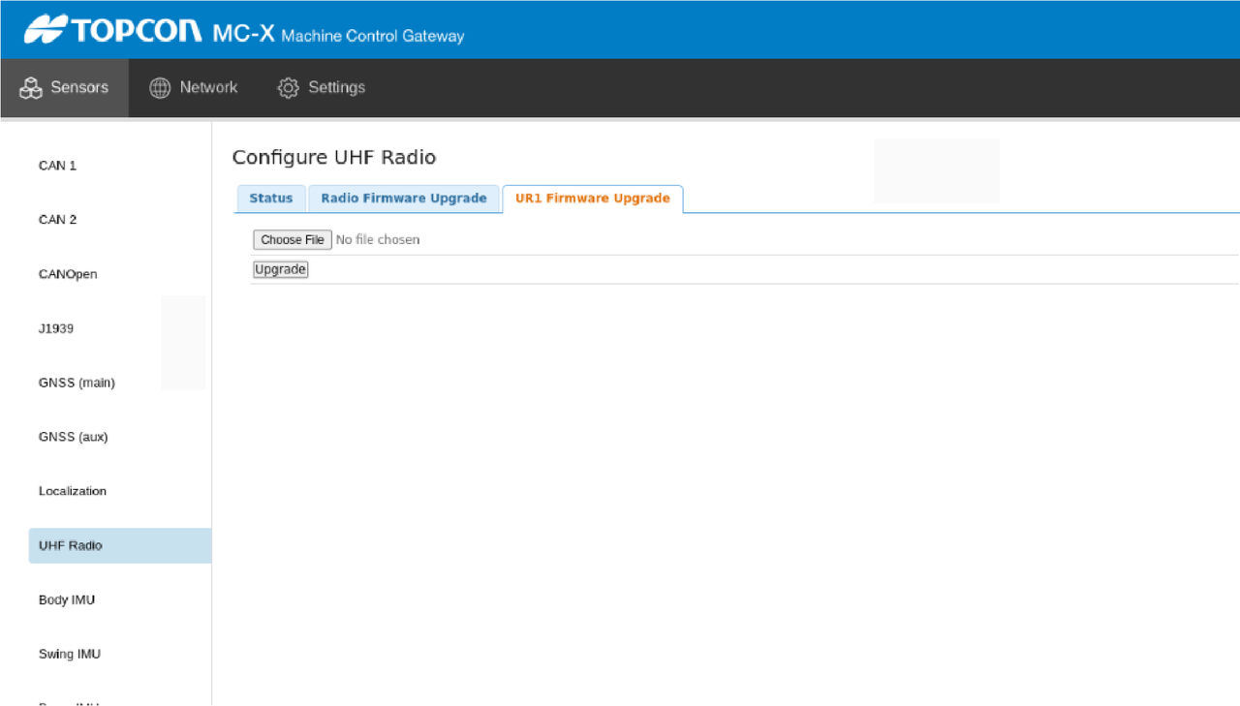
Task: Open Body IMU from the sidebar
Action: (x=67, y=599)
